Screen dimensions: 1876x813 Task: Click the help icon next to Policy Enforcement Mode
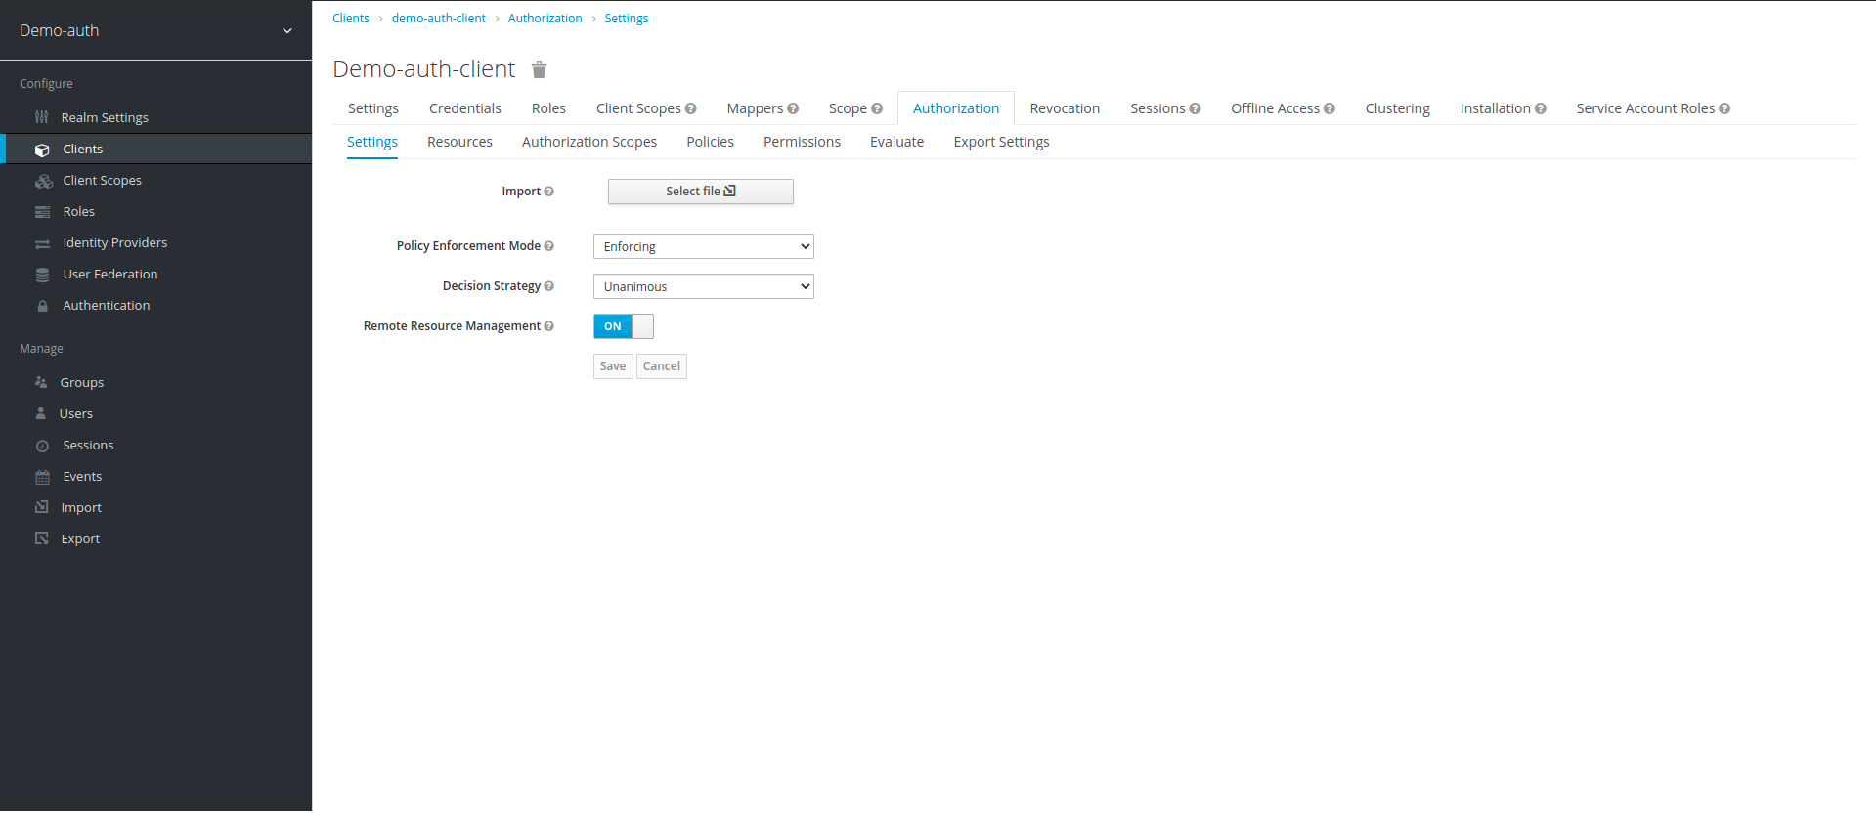click(548, 246)
